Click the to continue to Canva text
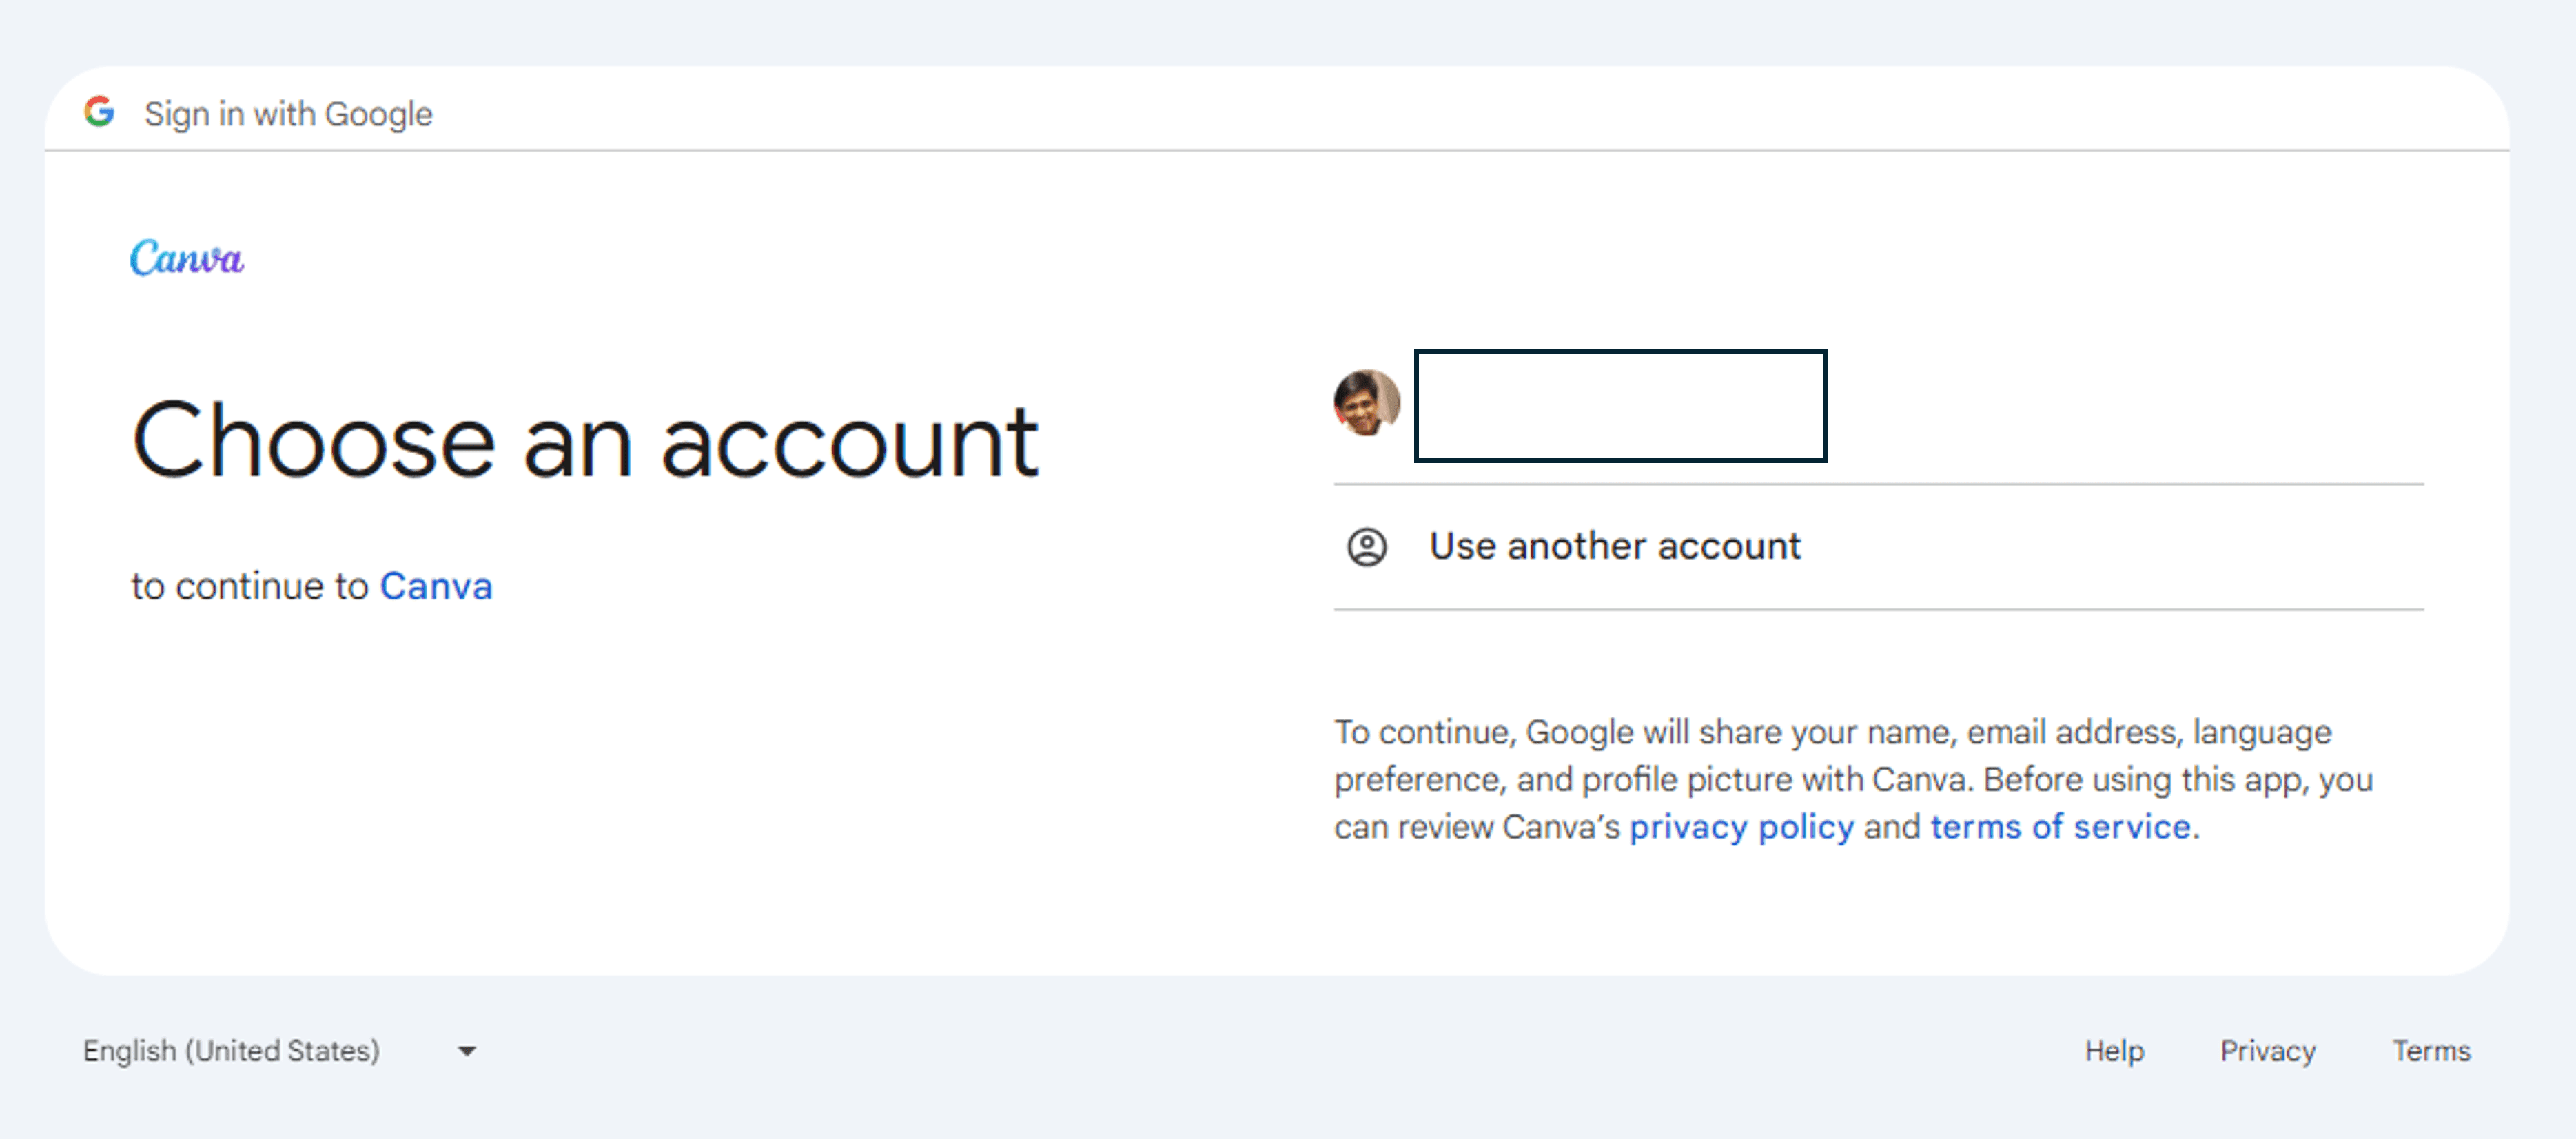This screenshot has width=2576, height=1139. point(311,586)
